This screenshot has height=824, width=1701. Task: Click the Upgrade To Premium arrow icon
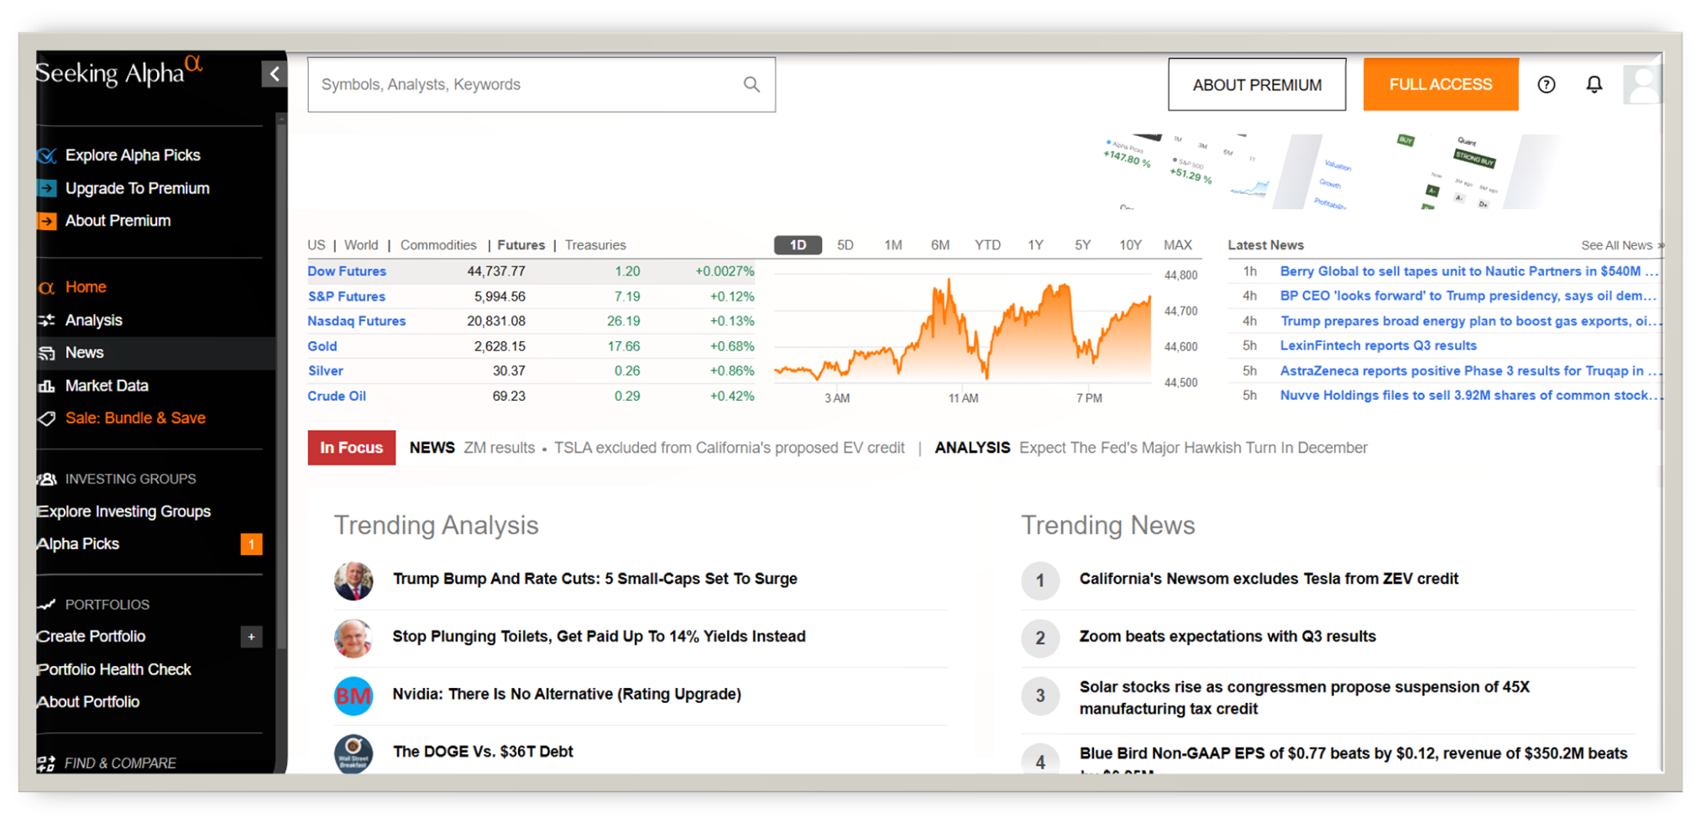47,188
